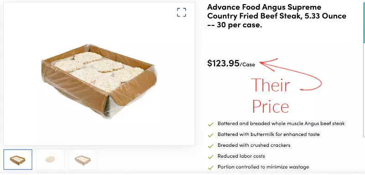Click the red arrow annotation
Image resolution: width=365 pixels, height=175 pixels.
pyautogui.click(x=291, y=74)
